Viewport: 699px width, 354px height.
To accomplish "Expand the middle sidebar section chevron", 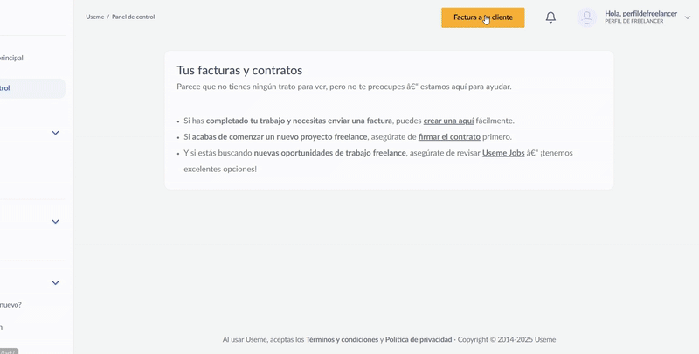I will [x=55, y=222].
